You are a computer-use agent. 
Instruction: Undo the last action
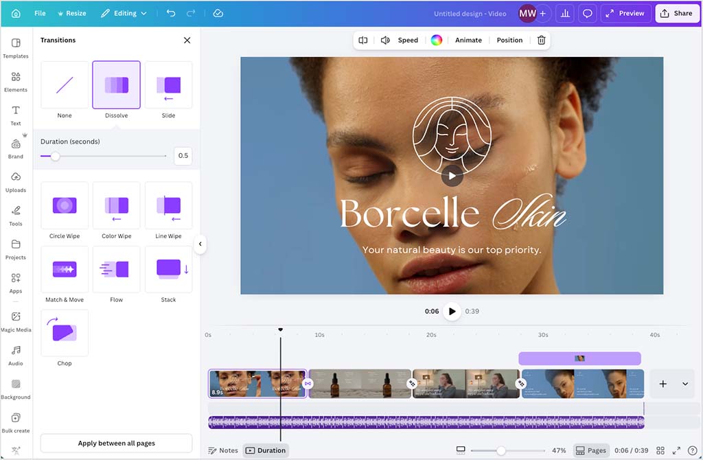pos(171,14)
